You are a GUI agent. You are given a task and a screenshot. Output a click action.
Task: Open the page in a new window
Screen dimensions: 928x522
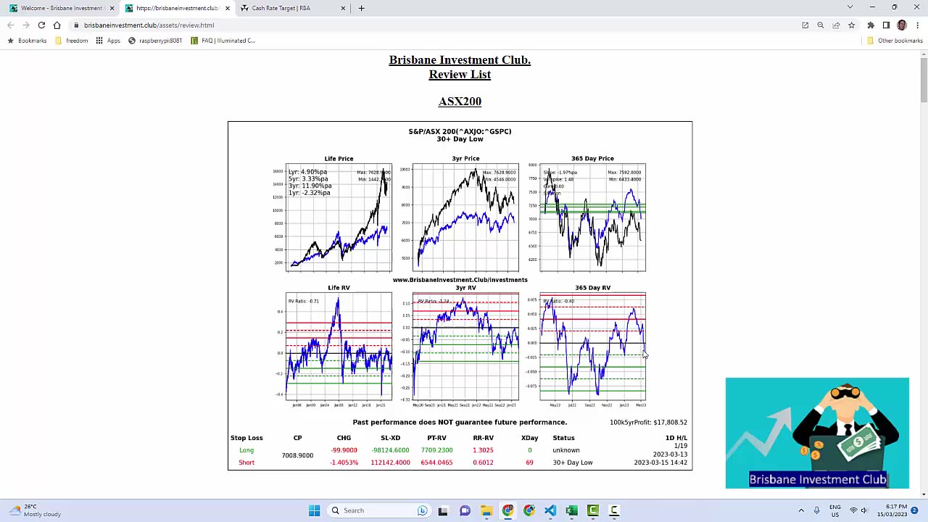point(805,25)
